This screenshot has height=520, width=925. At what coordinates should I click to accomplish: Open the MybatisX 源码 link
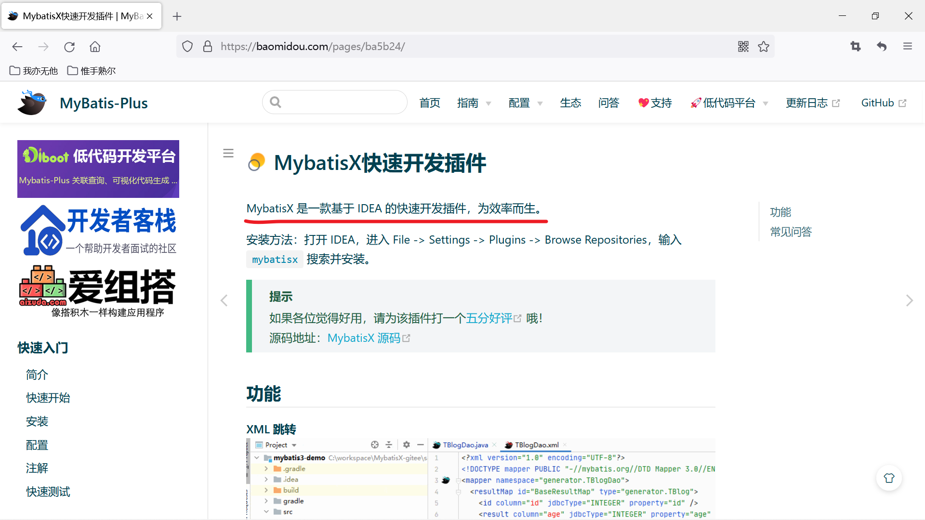click(364, 338)
